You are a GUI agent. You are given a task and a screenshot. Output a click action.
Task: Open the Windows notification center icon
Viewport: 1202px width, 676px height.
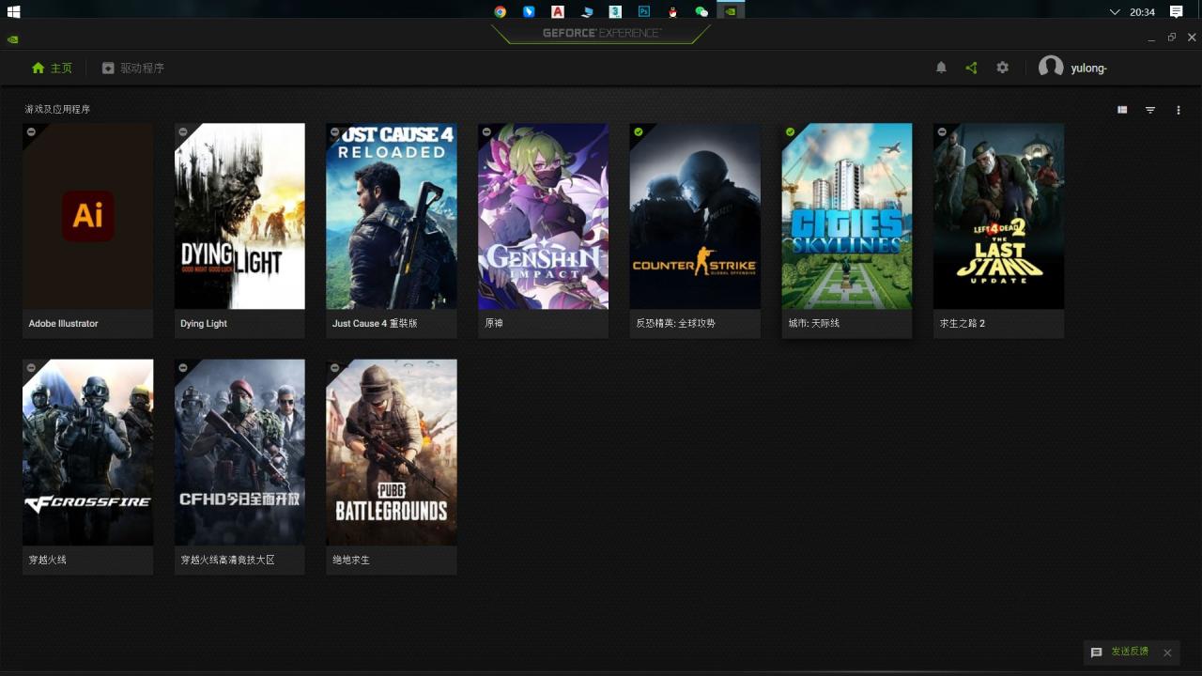1176,11
